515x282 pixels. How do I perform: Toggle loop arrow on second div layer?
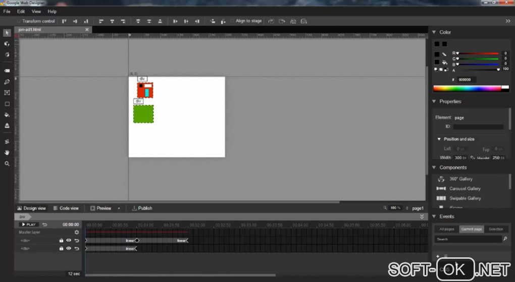[77, 249]
